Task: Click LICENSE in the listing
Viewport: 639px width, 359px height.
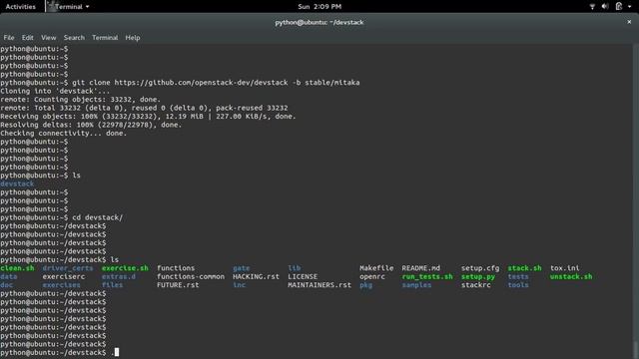Action: 303,277
